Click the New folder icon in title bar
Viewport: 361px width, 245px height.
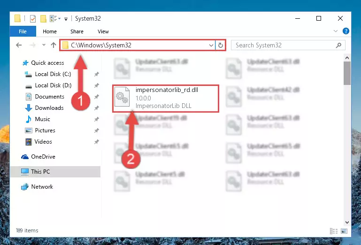pyautogui.click(x=43, y=19)
